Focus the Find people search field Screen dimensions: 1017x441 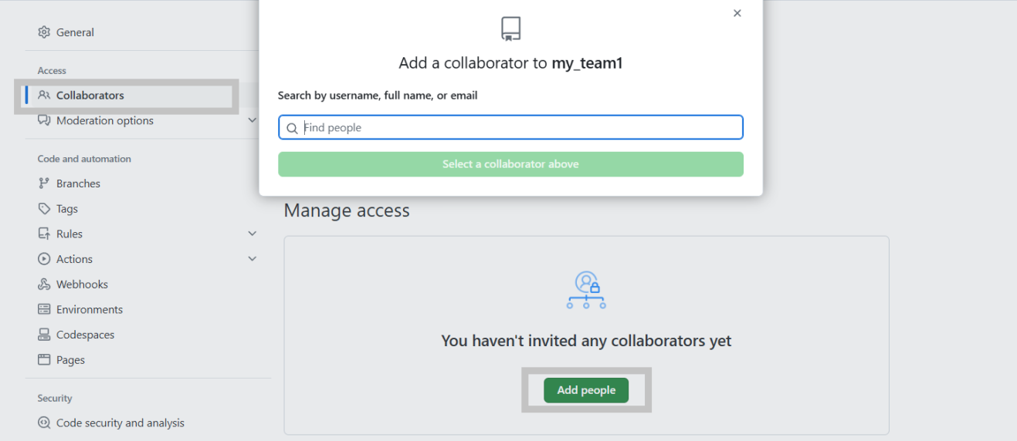click(x=520, y=128)
